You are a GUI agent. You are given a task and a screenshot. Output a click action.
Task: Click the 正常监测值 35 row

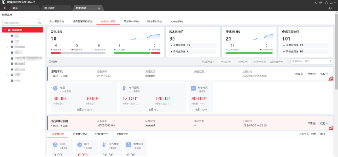click(193, 45)
